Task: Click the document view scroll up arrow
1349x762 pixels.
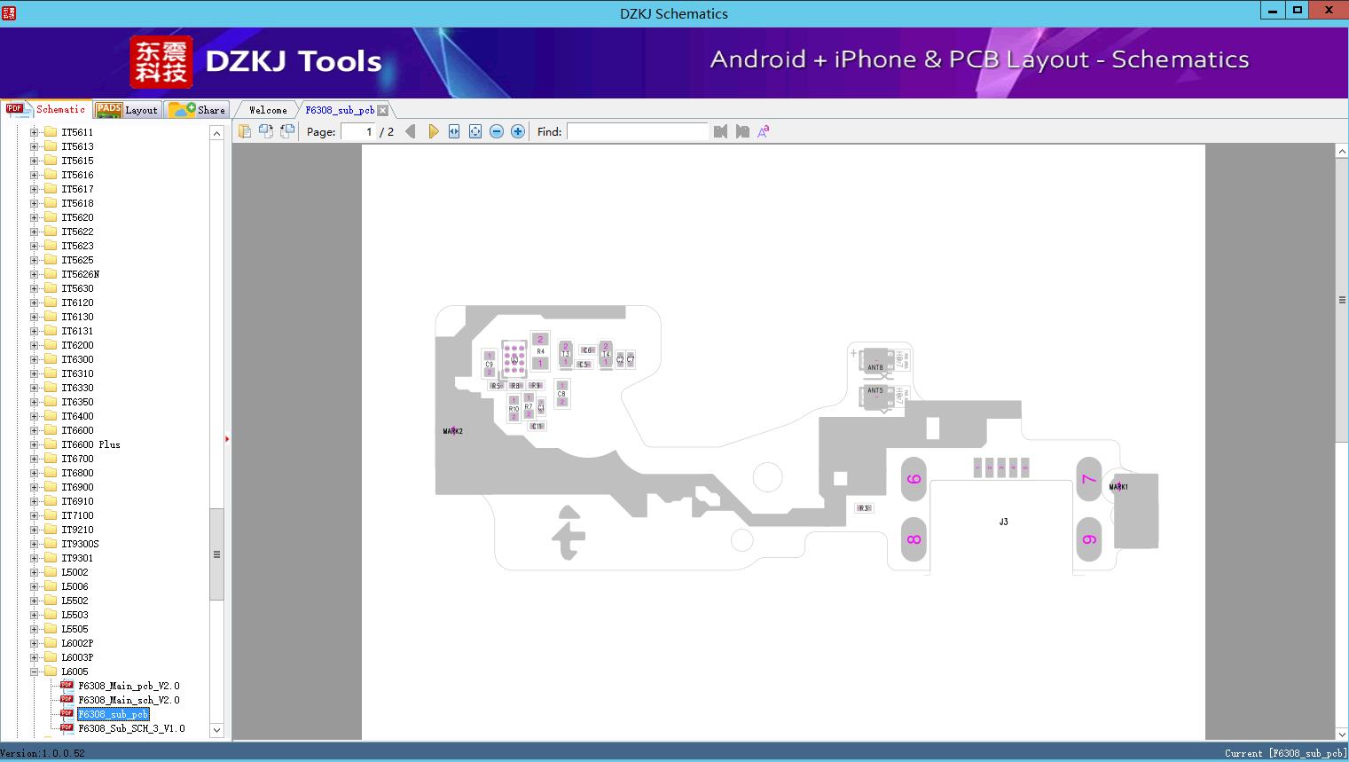Action: (1342, 152)
